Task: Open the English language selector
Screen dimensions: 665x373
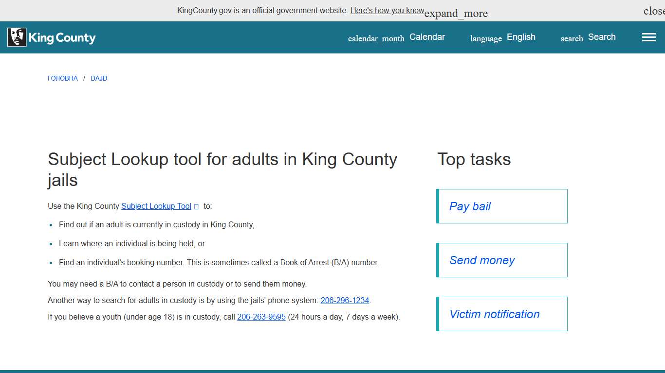Action: pos(521,36)
